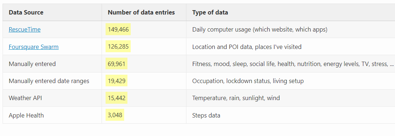Screen dimensions: 395x136
Task: Click the Number of data entries header
Action: pos(141,13)
